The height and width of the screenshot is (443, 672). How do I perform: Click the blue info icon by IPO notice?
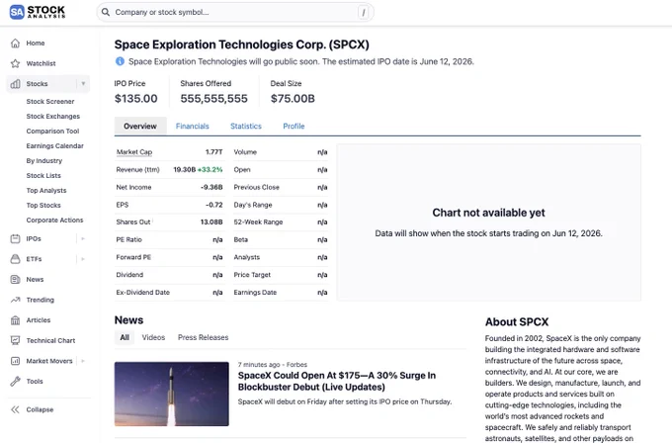tap(120, 61)
